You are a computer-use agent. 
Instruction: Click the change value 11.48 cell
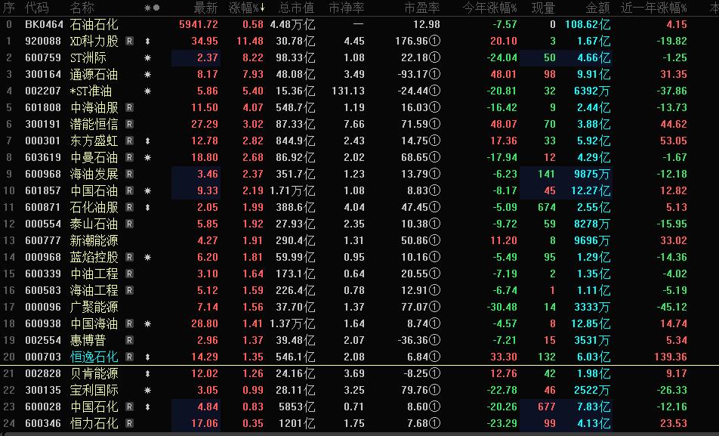point(250,41)
